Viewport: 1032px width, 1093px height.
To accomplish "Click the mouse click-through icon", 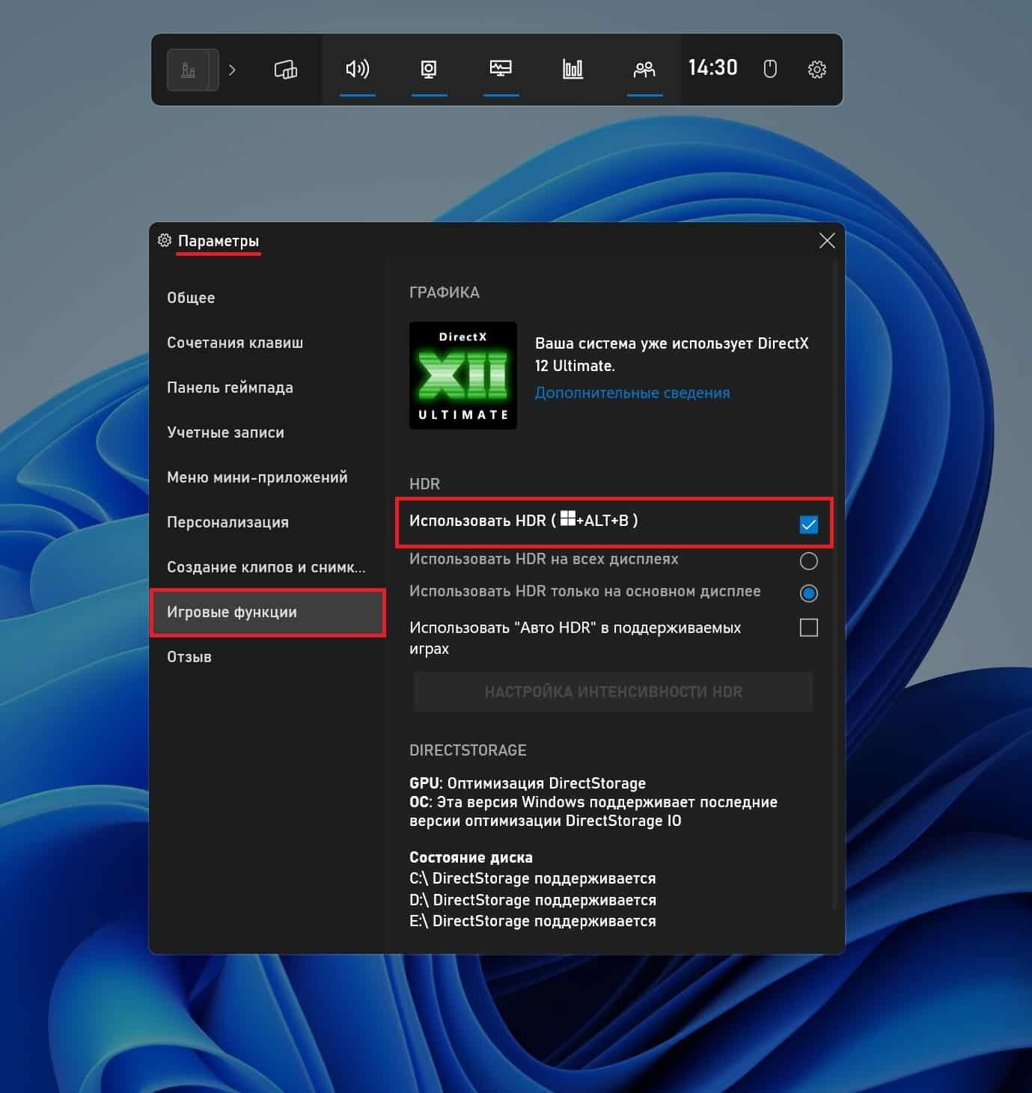I will click(770, 70).
